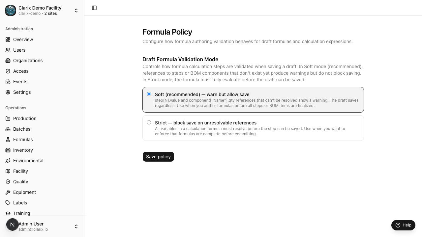Open the Batches page

[42, 129]
